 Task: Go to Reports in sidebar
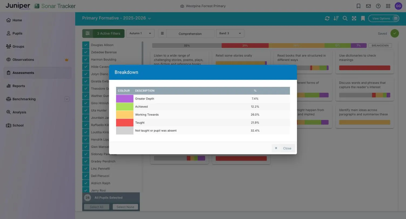(38, 86)
